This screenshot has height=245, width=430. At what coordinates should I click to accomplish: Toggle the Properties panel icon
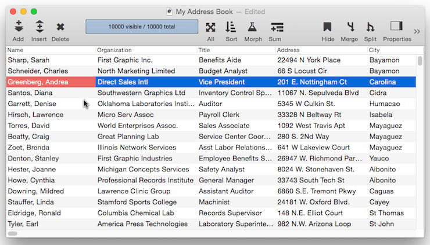pos(396,26)
